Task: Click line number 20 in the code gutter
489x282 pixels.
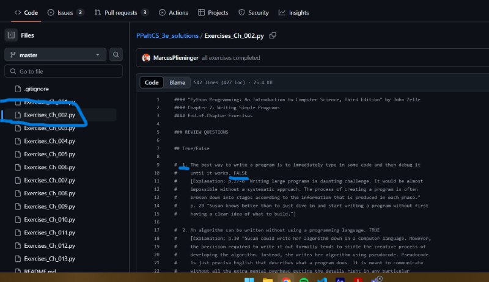Action: (x=156, y=255)
